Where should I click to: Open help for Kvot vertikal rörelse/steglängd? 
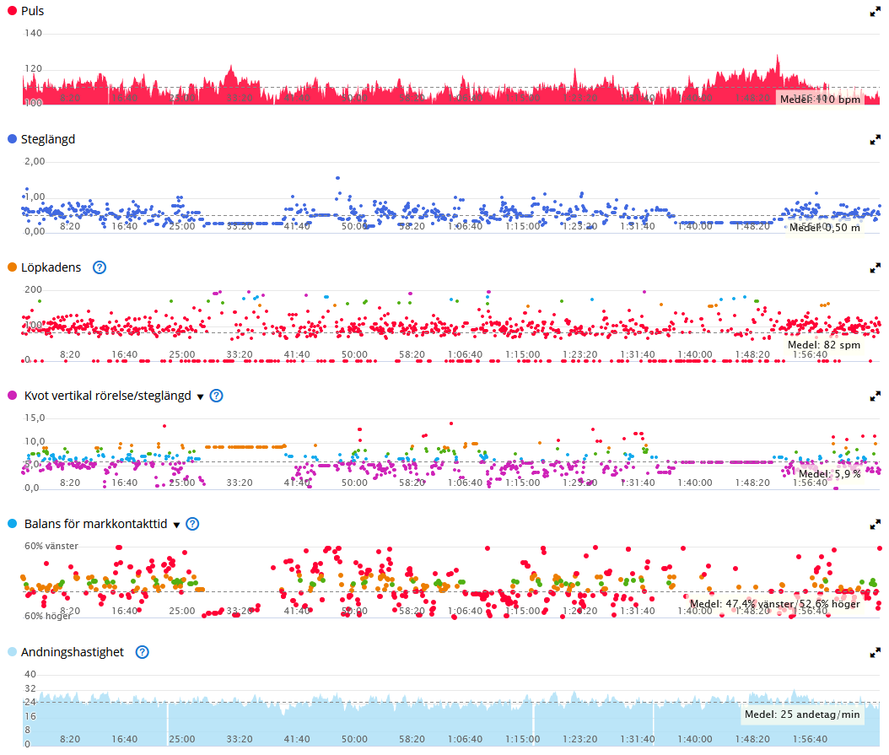tap(216, 396)
